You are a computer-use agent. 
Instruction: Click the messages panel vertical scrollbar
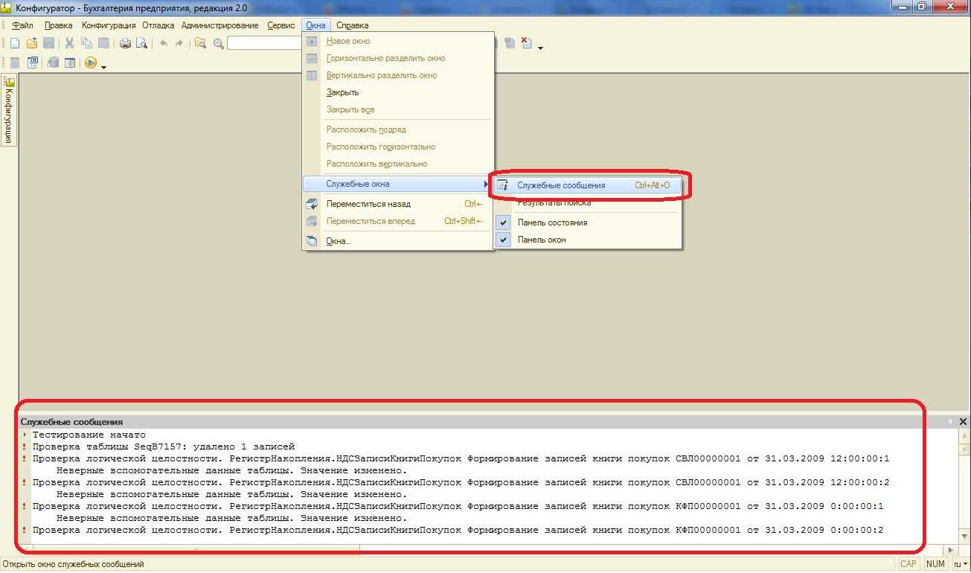coord(963,487)
